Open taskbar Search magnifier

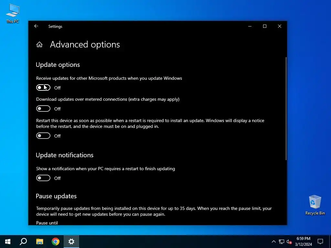(23, 242)
